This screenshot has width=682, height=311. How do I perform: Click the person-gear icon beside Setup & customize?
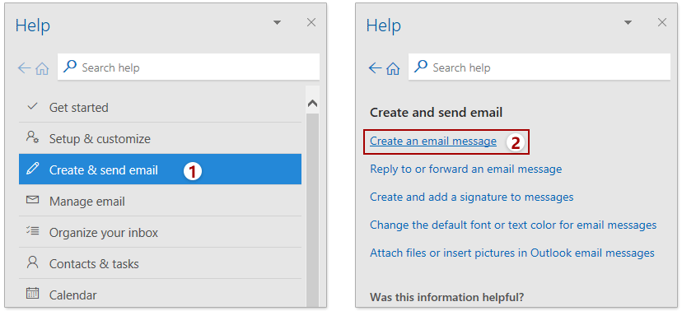(x=32, y=137)
